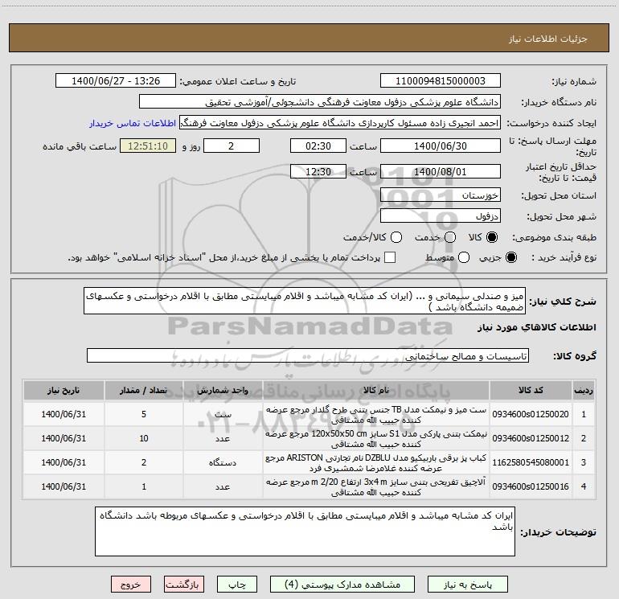
Task: Click the remaining days field showing 2
Action: pos(232,146)
